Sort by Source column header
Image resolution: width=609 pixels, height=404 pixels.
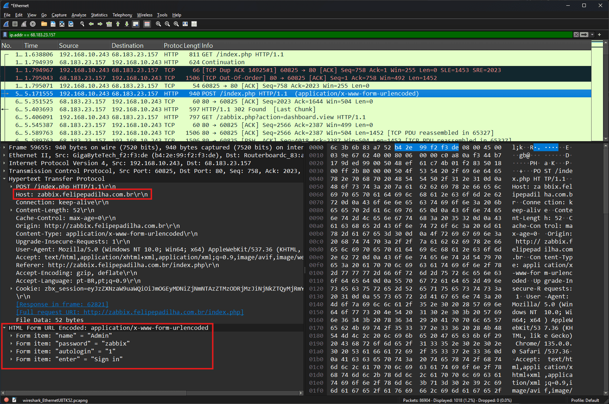coord(84,46)
